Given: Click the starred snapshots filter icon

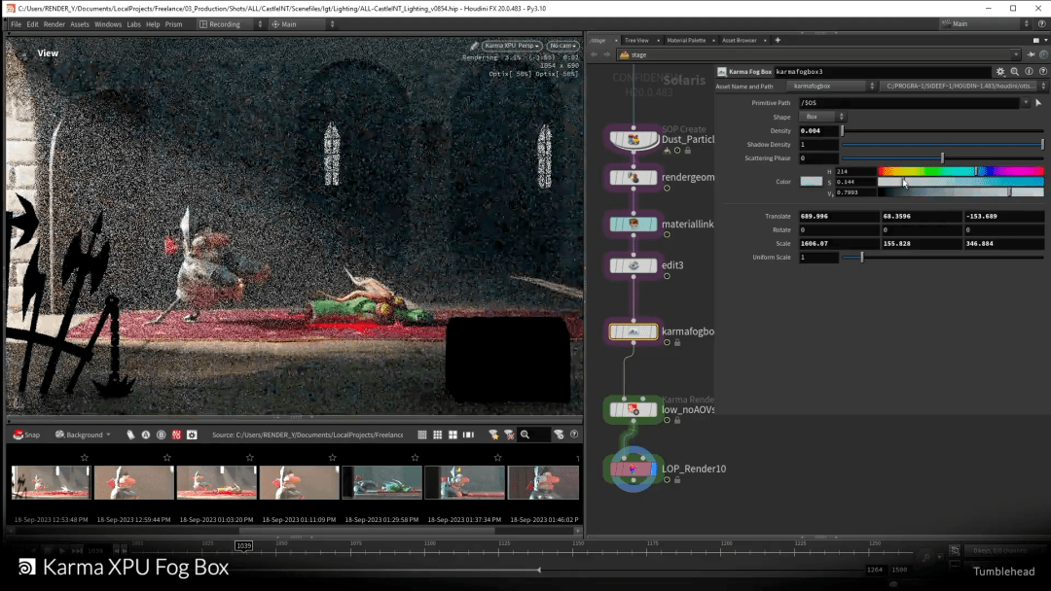Looking at the screenshot, I should 494,435.
